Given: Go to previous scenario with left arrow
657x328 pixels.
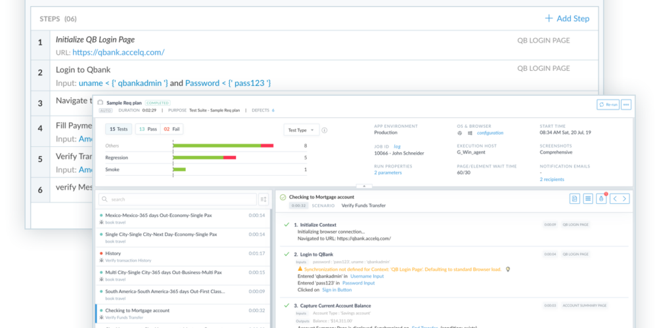Looking at the screenshot, I should click(x=614, y=199).
